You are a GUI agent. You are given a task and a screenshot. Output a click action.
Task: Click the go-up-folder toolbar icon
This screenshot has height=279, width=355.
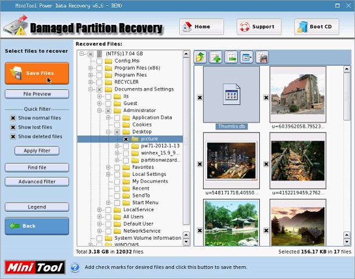tap(200, 57)
